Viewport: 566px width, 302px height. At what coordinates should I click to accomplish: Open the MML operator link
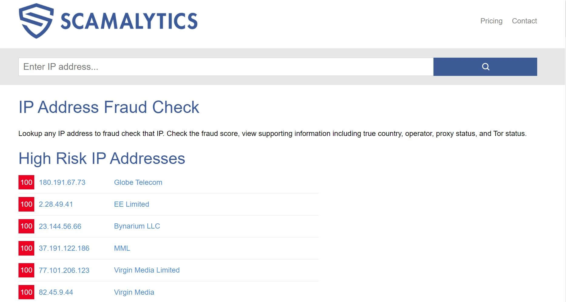point(122,248)
